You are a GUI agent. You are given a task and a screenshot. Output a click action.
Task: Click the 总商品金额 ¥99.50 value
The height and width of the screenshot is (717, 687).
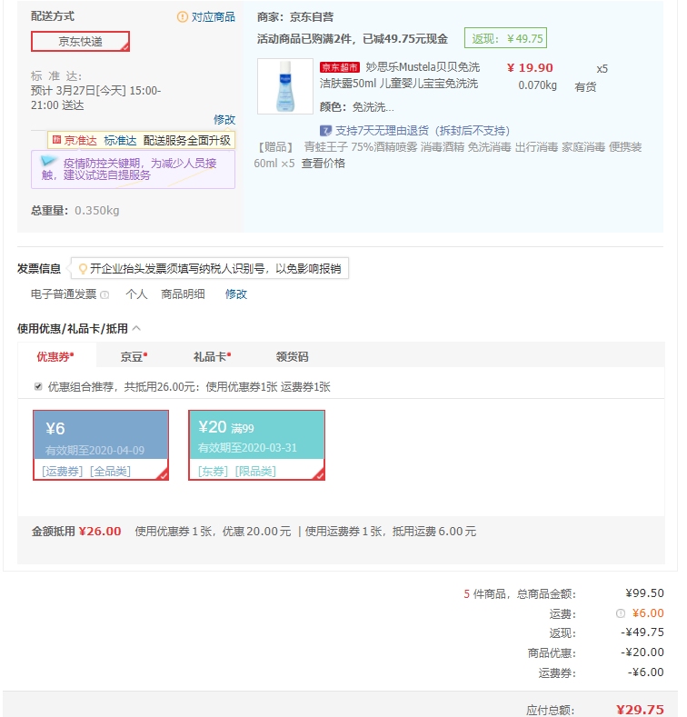[x=644, y=593]
